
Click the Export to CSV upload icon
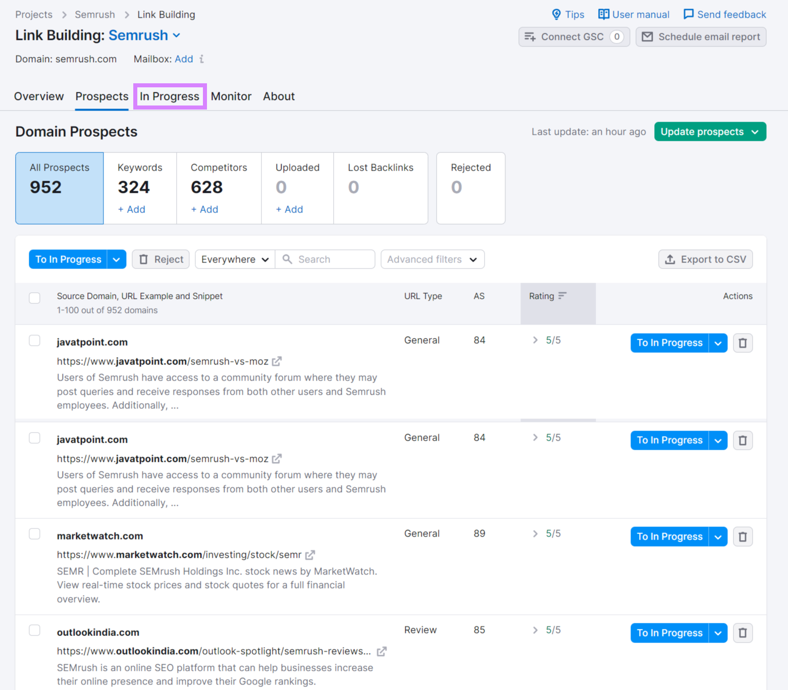670,259
